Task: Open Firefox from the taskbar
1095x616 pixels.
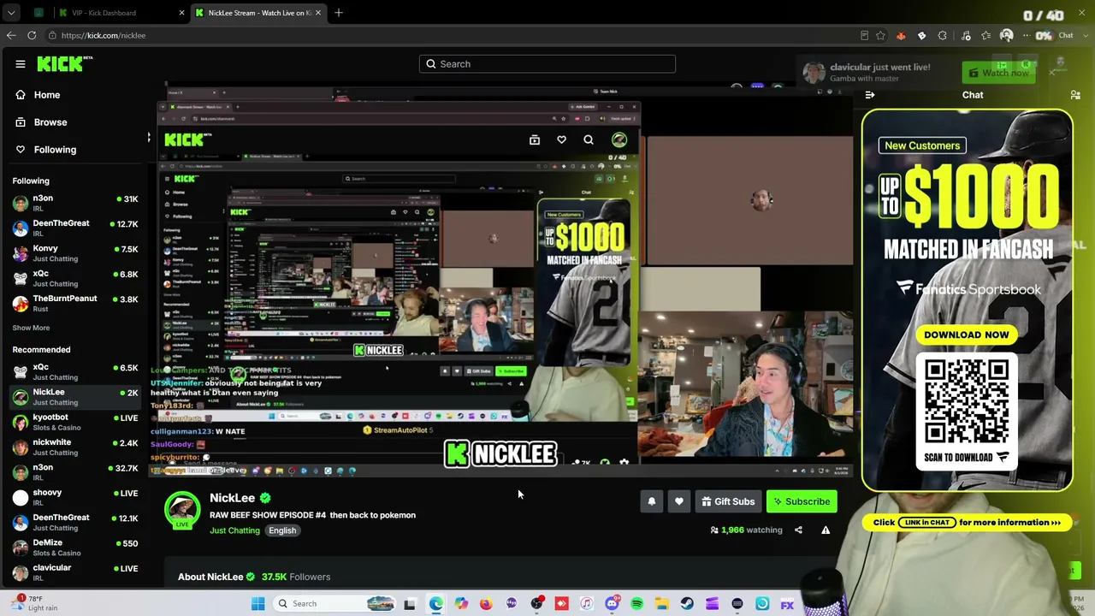Action: (x=486, y=604)
